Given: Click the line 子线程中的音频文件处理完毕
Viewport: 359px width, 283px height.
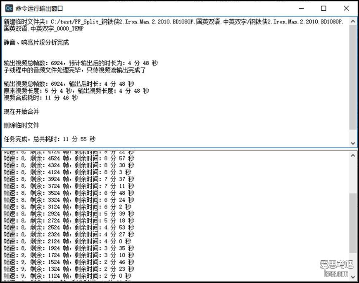Looking at the screenshot, I should click(75, 70).
